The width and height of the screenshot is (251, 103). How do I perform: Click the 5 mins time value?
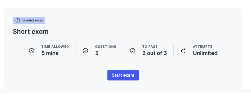pyautogui.click(x=50, y=53)
